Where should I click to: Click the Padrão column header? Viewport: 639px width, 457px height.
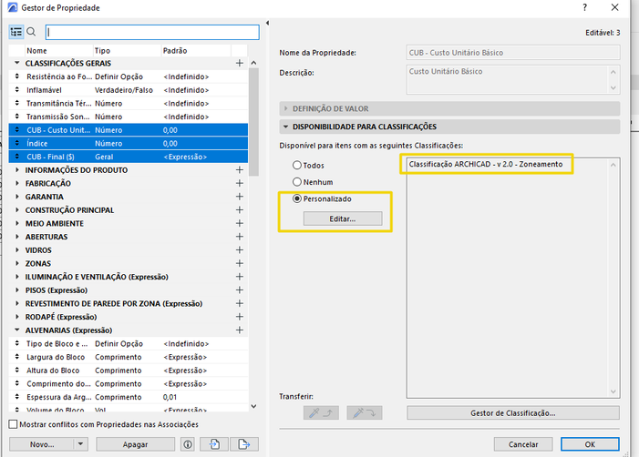click(x=196, y=51)
